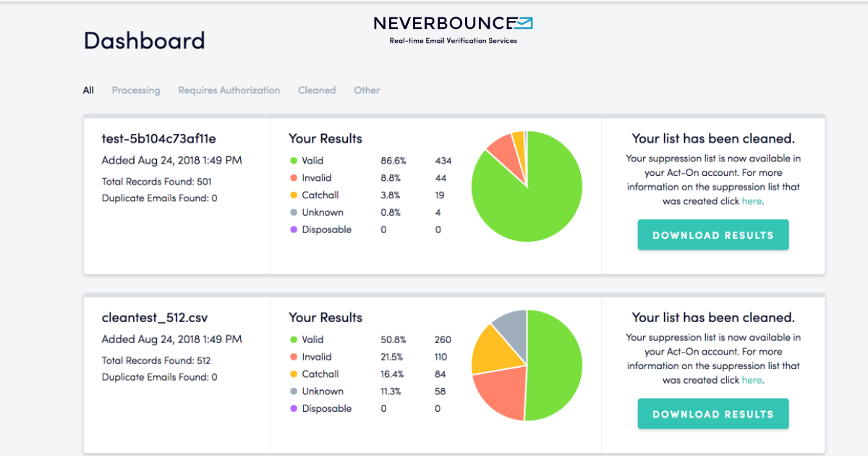Click the green Valid dot in cleantest_512.csv results
The image size is (868, 456).
(294, 339)
